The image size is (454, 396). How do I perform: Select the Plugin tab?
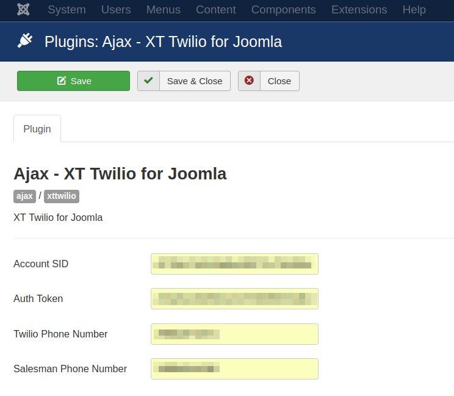click(x=37, y=129)
